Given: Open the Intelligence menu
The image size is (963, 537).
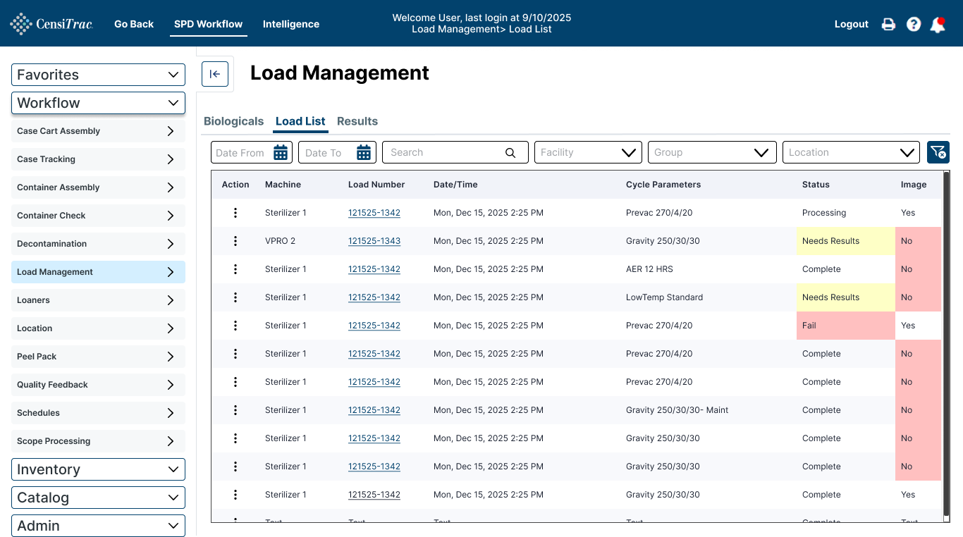Looking at the screenshot, I should [x=291, y=24].
